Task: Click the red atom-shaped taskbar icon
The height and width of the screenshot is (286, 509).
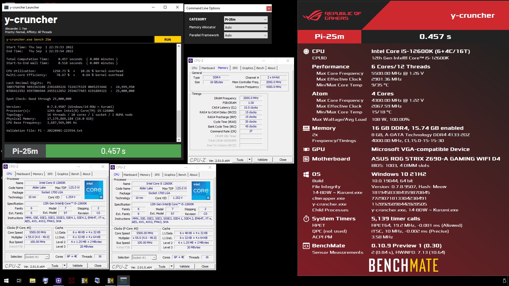Action: (x=72, y=280)
